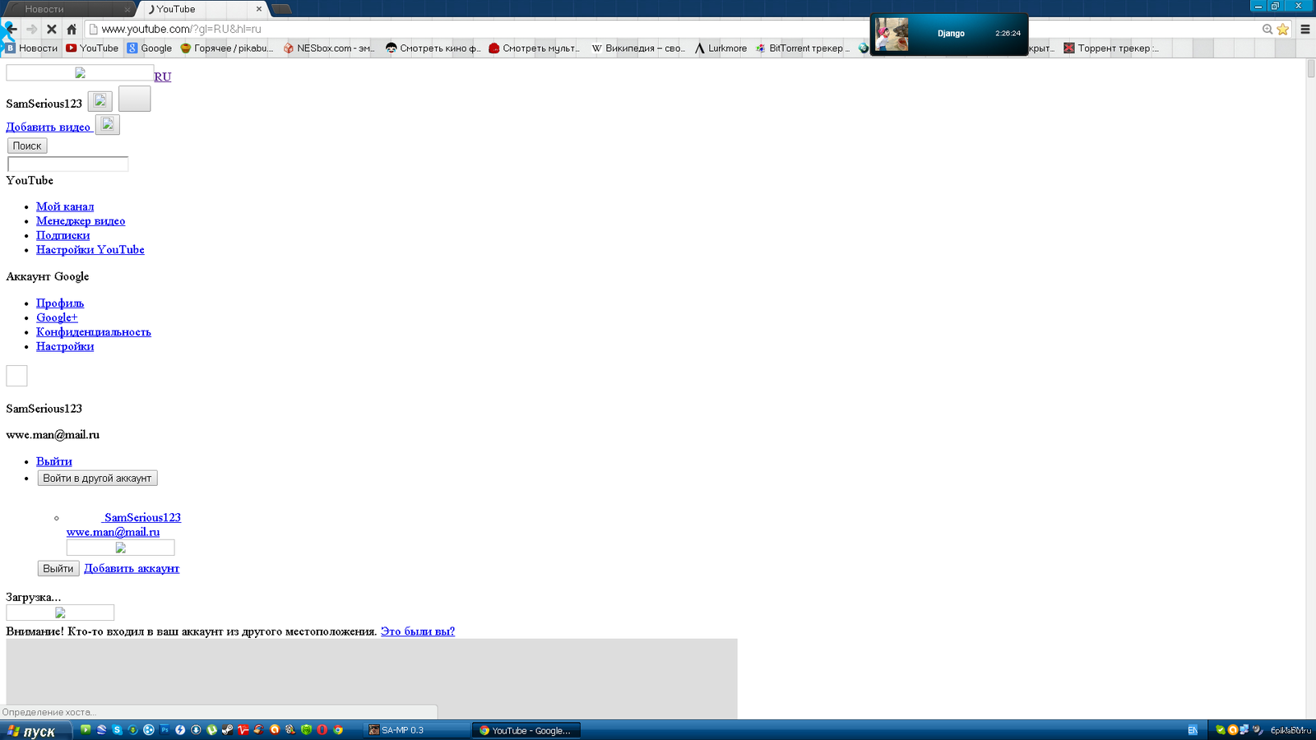
Task: Click the orange circular tray icon
Action: (1233, 730)
